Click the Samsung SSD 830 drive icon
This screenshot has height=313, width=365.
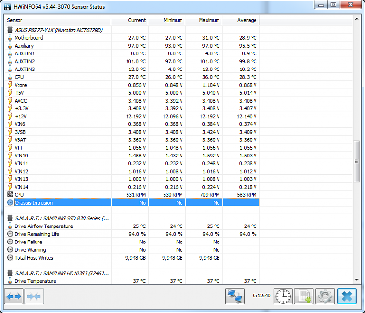coord(10,218)
